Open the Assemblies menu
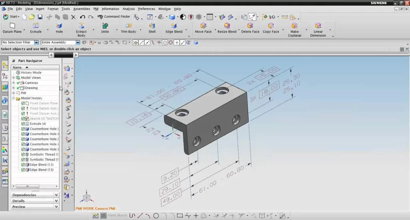 (x=82, y=9)
